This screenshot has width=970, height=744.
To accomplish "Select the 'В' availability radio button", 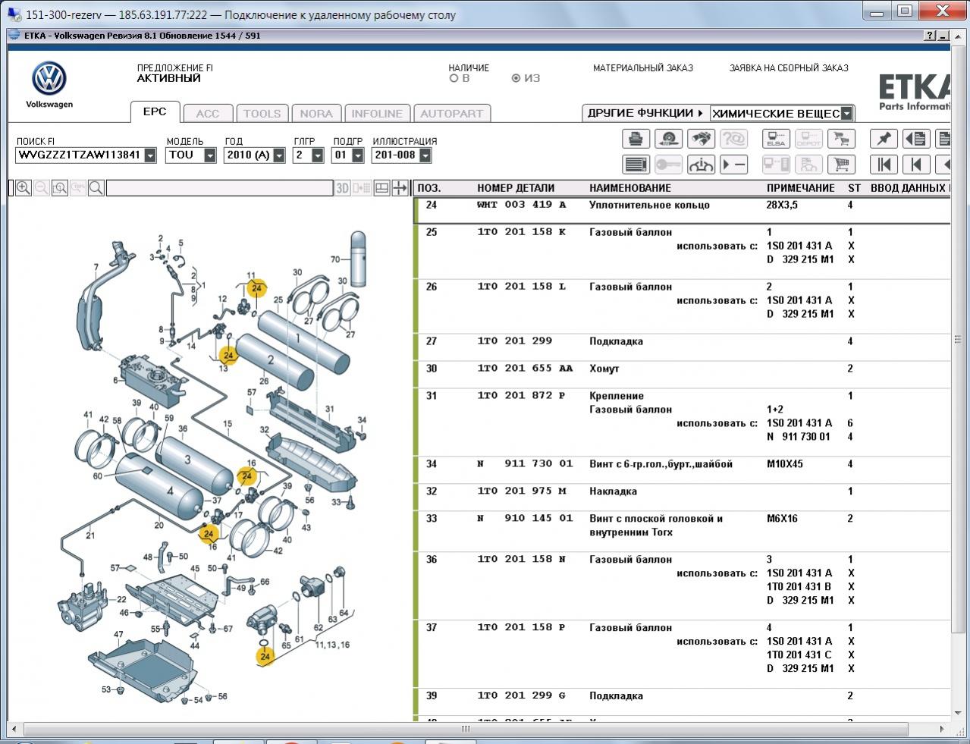I will coord(454,78).
